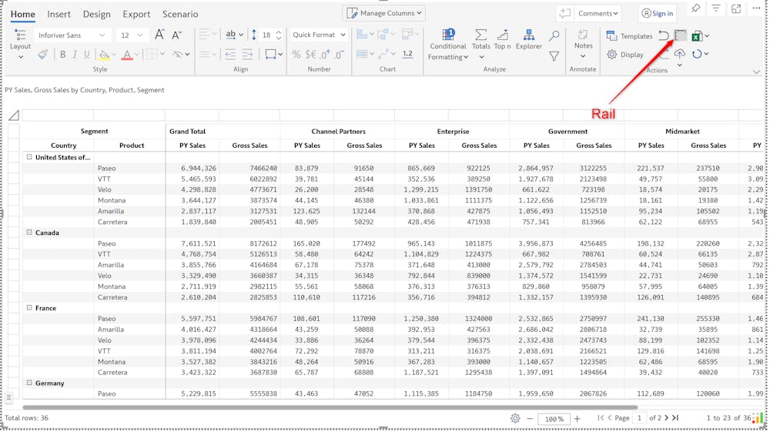Click the filter funnel icon
Image resolution: width=770 pixels, height=432 pixels.
click(x=554, y=56)
